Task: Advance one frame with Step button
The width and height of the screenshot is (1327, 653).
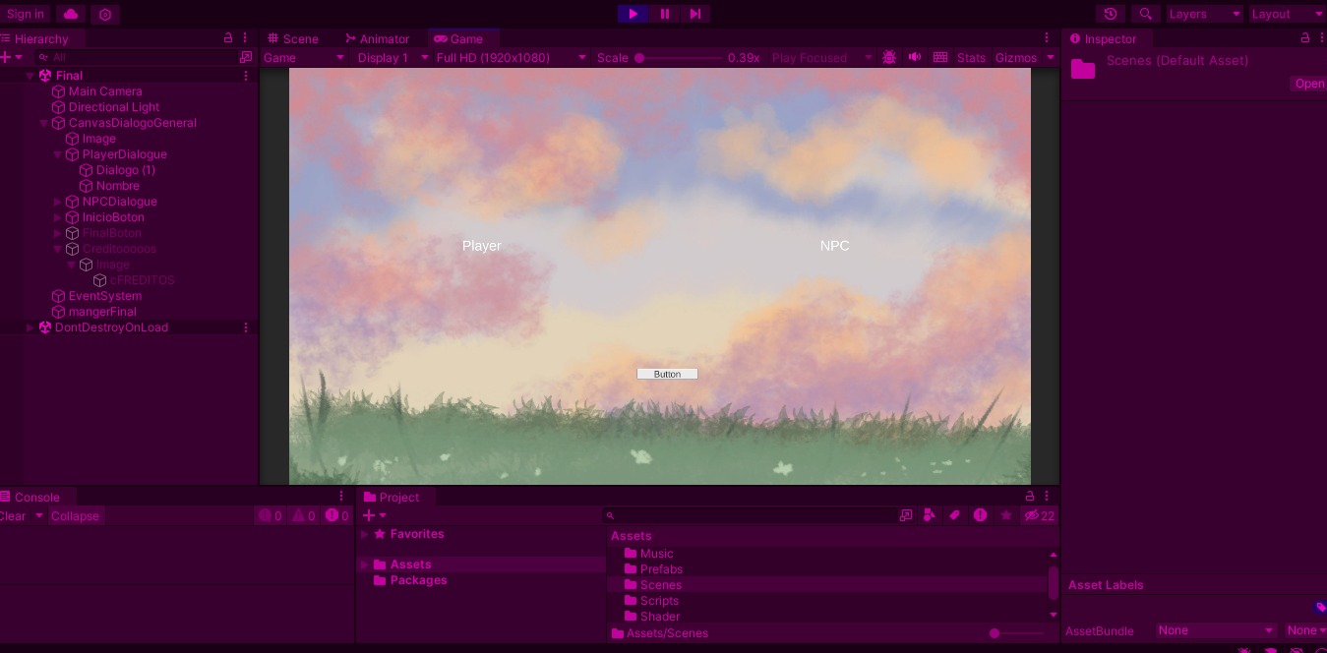Action: [695, 14]
